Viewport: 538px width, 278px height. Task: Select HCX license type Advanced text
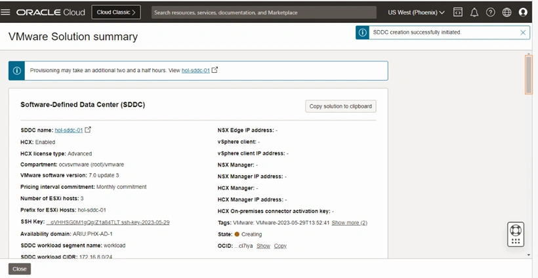coord(79,153)
